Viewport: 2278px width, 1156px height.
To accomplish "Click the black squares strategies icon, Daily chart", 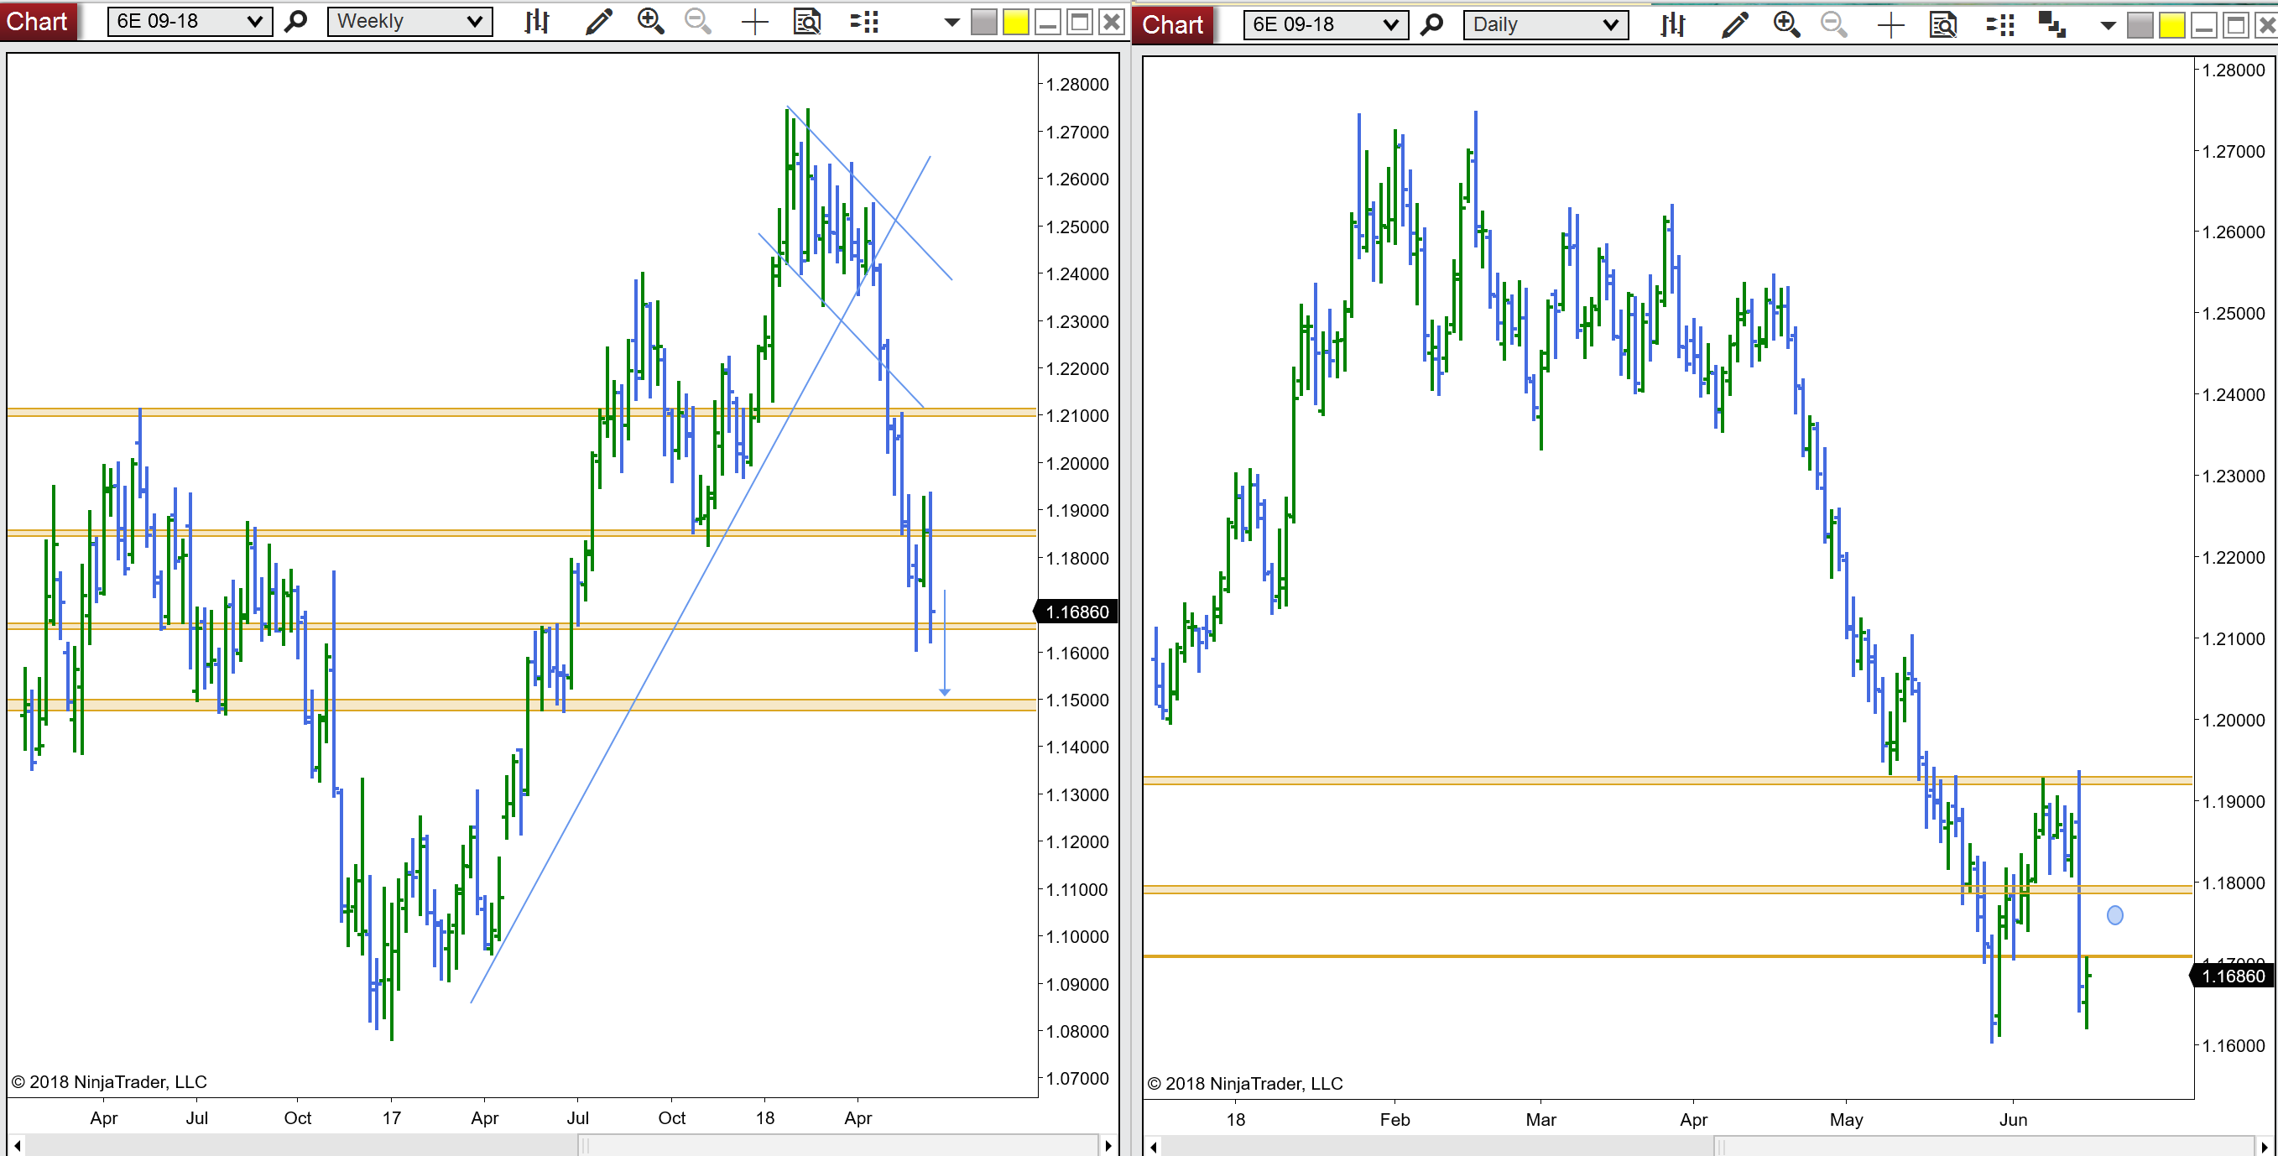I will [2051, 25].
